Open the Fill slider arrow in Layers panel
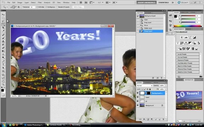Screen dimensions: 204x127 165,89
